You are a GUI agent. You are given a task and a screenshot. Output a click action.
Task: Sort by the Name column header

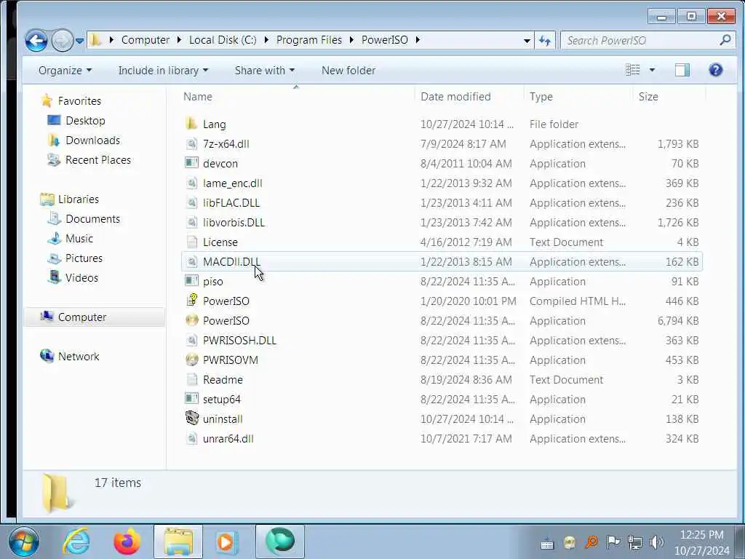198,97
